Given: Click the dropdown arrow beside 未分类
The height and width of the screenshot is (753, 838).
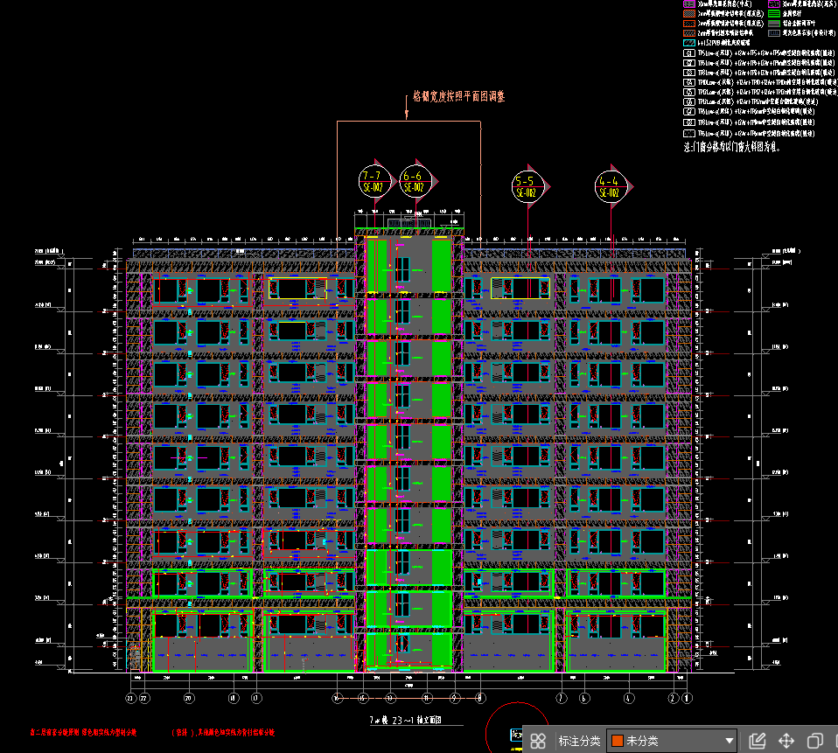Looking at the screenshot, I should (730, 741).
